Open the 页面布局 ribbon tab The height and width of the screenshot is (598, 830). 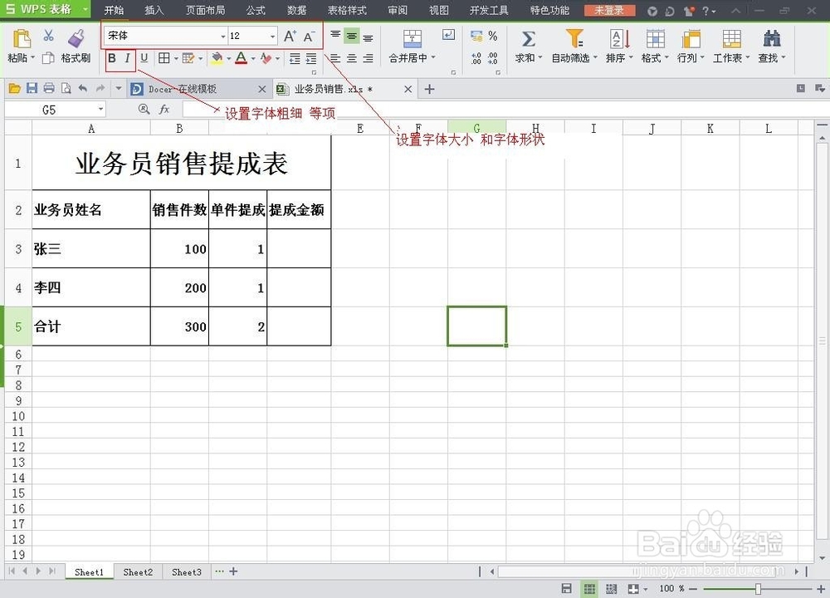205,10
